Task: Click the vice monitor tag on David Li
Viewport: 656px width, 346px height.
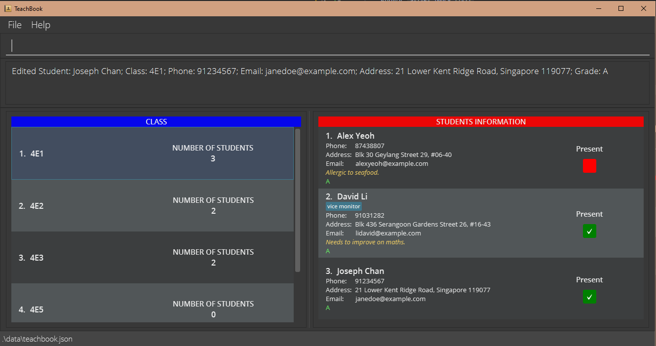Action: click(x=344, y=206)
